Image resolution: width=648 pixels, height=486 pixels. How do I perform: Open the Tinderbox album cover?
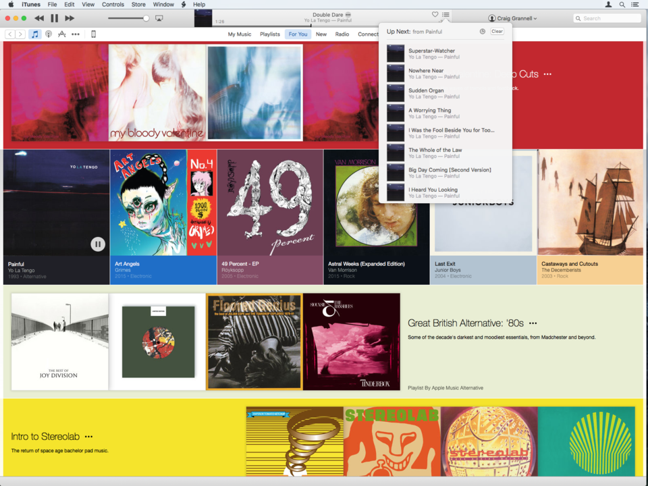352,342
